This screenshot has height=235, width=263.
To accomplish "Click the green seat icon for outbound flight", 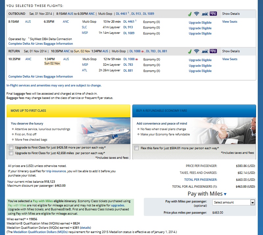I will coord(189,14).
